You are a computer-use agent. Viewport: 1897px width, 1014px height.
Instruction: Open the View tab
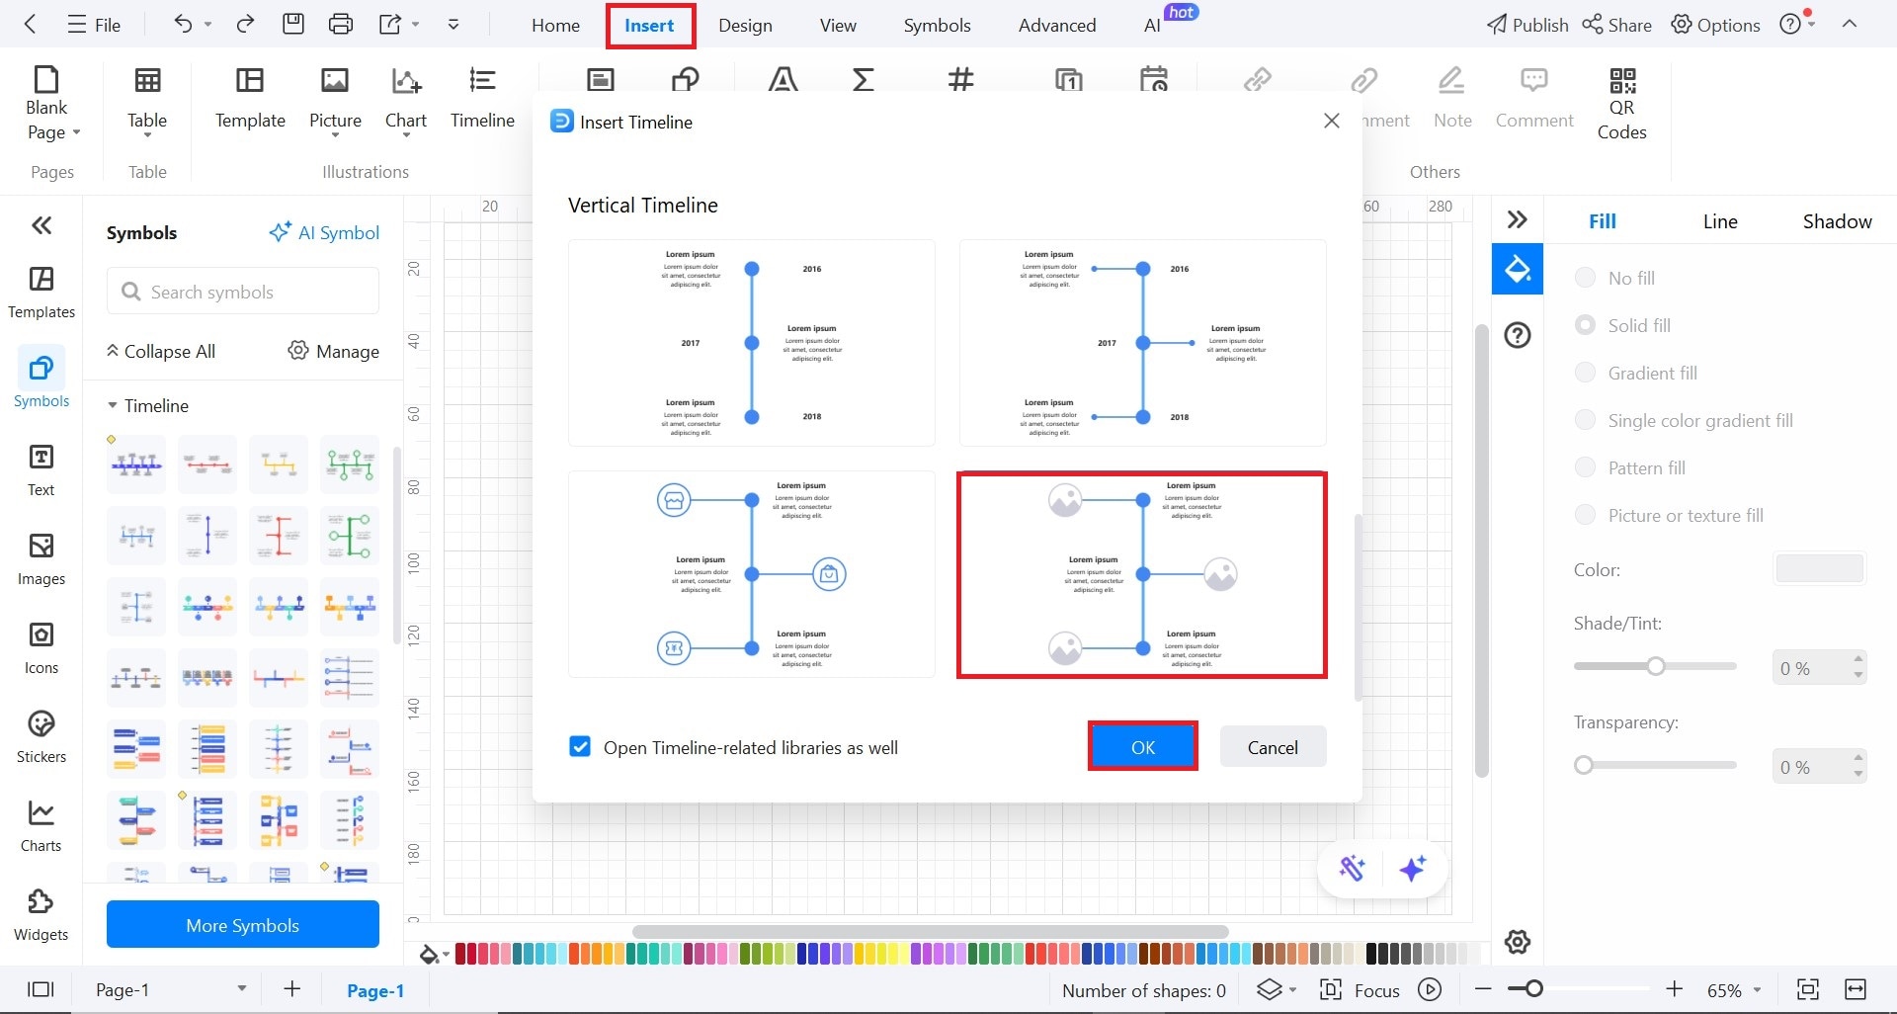[x=838, y=25]
